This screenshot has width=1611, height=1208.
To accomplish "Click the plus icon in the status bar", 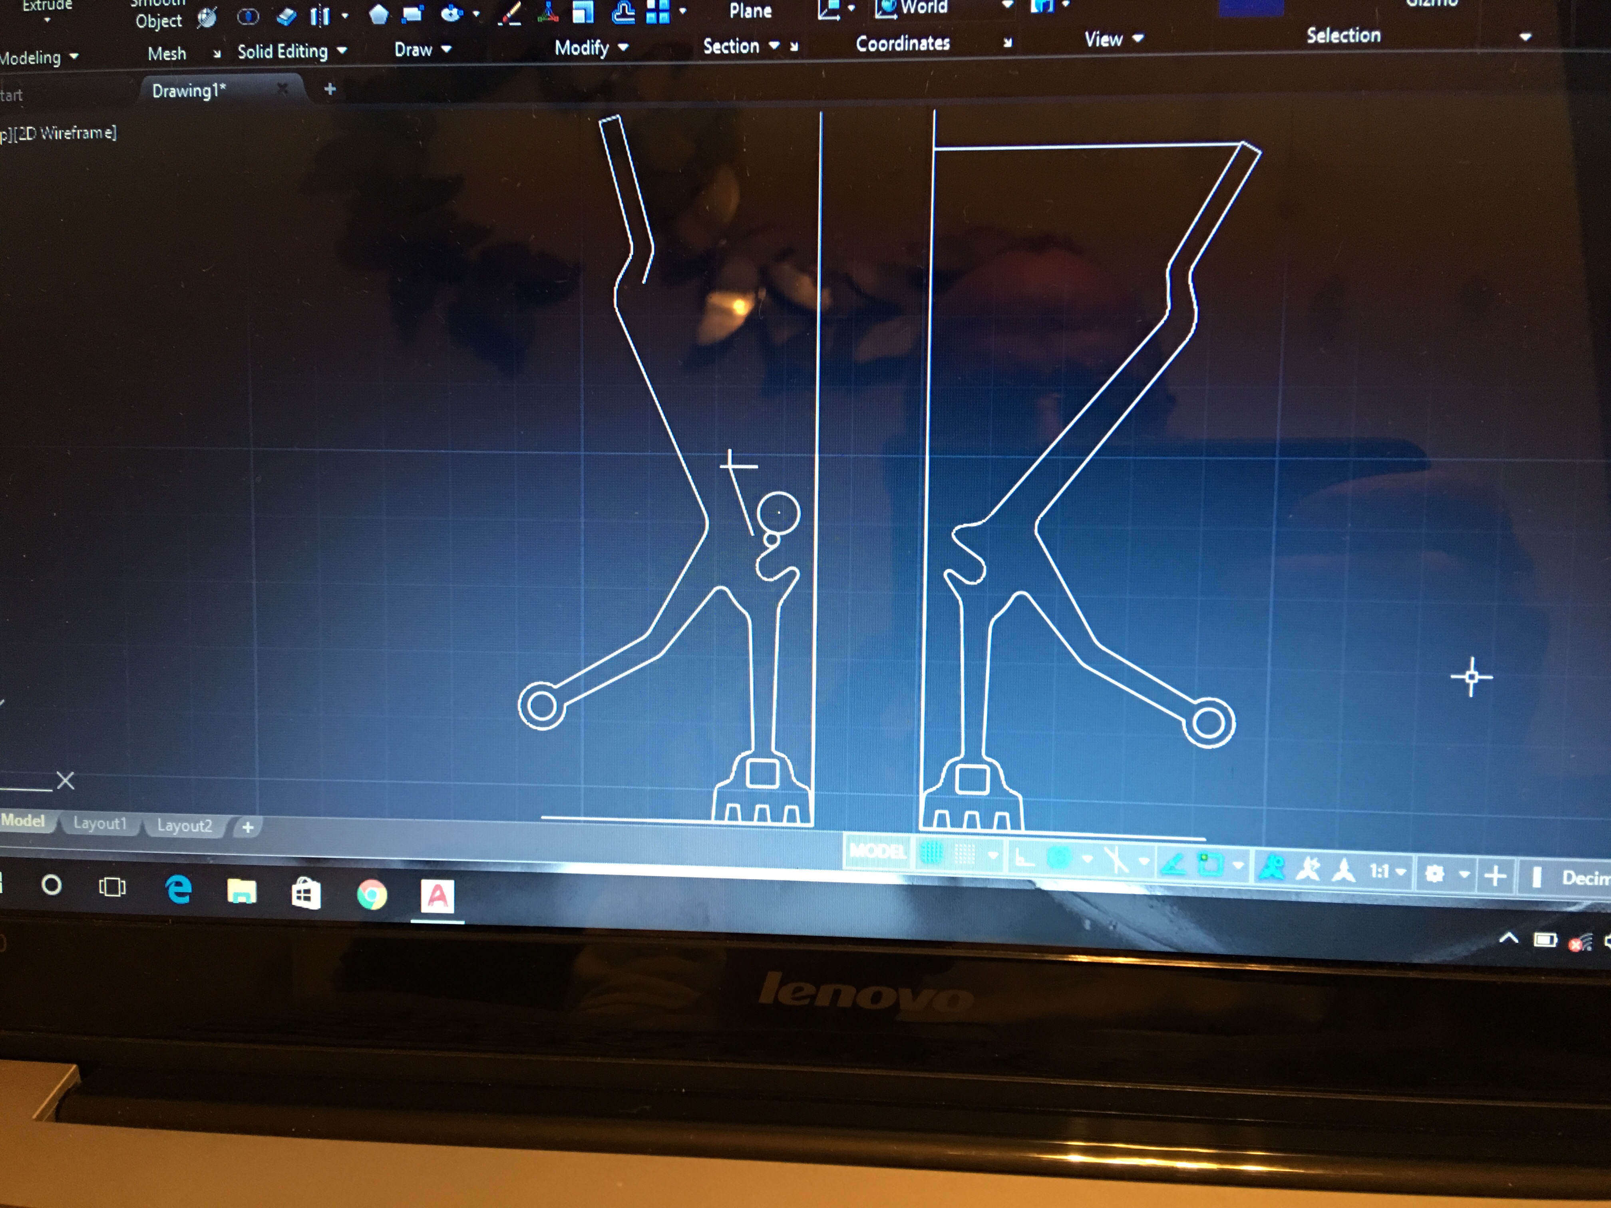I will click(1495, 875).
